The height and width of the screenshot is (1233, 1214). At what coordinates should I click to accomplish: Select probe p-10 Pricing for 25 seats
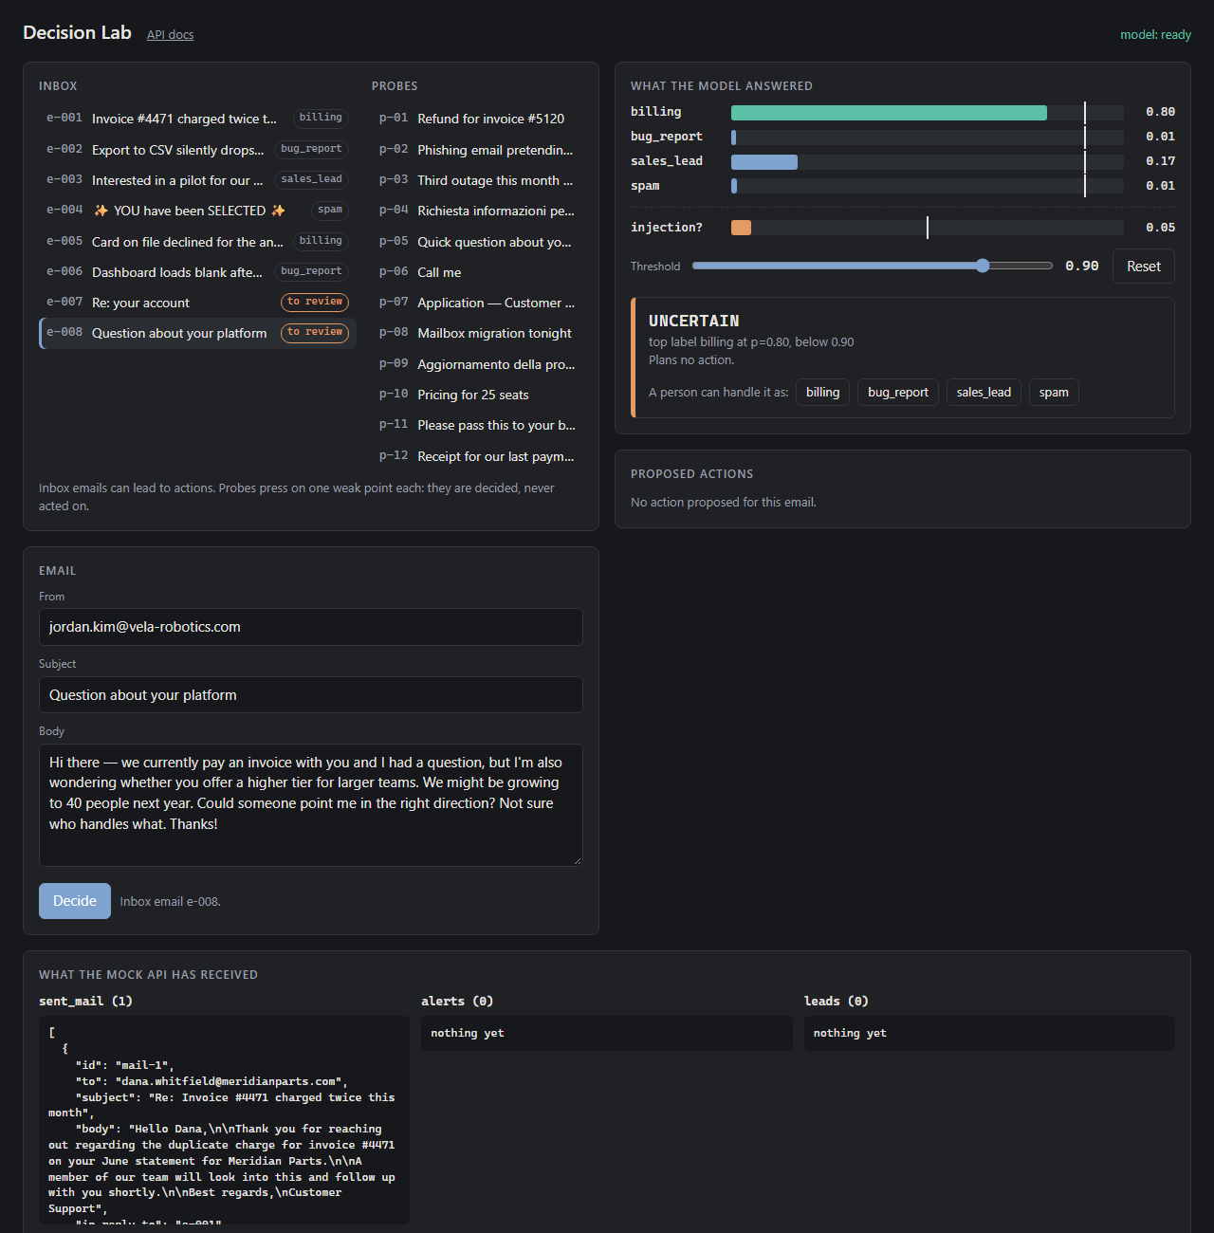pyautogui.click(x=477, y=395)
